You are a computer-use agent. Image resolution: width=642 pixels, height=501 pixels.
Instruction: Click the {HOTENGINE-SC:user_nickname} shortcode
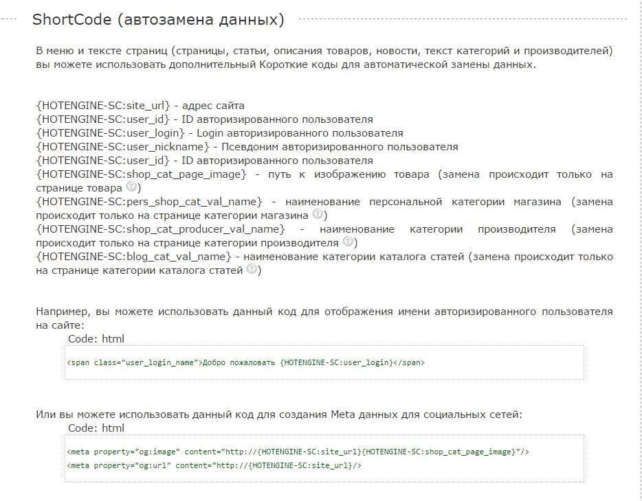coord(122,147)
